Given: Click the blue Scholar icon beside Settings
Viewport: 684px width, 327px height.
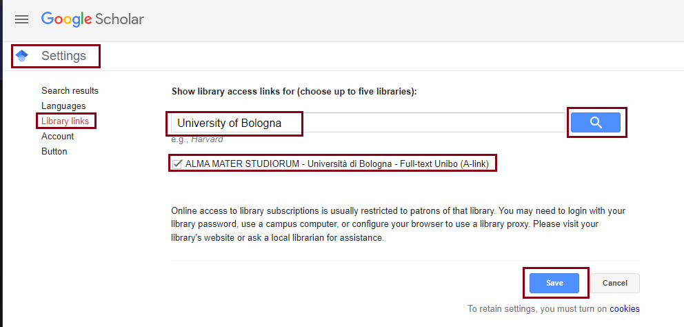Looking at the screenshot, I should coord(22,56).
